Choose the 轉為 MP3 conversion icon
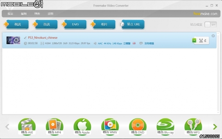Viewport: 222px width, 139px height. pos(193,127)
